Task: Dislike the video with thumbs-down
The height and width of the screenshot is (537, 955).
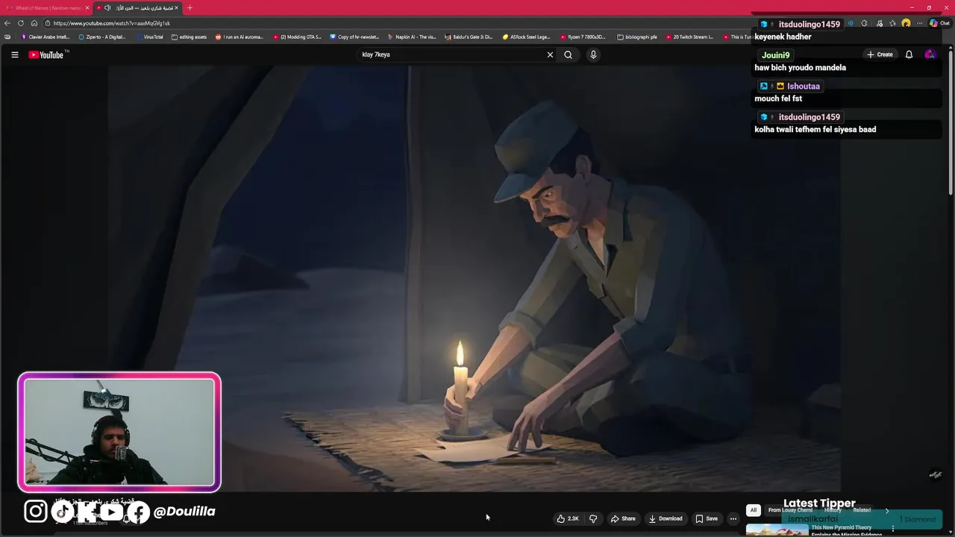Action: click(x=593, y=518)
